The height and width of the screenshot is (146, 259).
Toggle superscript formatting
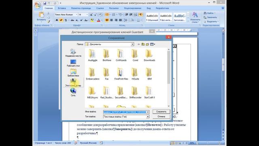point(81,20)
